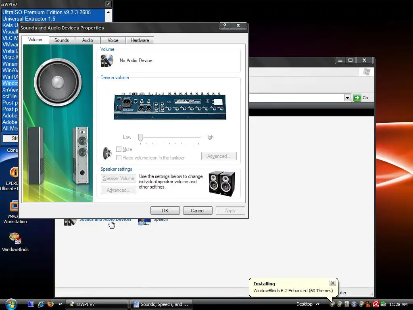The width and height of the screenshot is (413, 310).
Task: Toggle the Mute checkbox
Action: pyautogui.click(x=119, y=149)
